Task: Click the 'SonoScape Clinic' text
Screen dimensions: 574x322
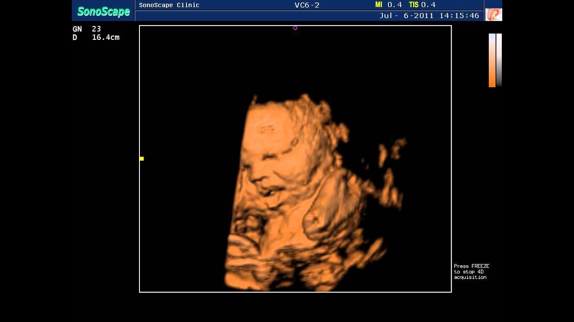Action: click(169, 5)
